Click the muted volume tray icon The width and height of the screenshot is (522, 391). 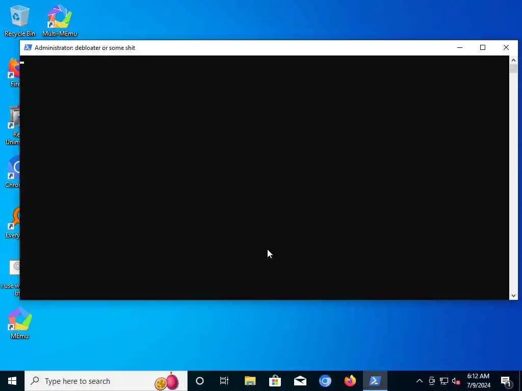pyautogui.click(x=456, y=381)
